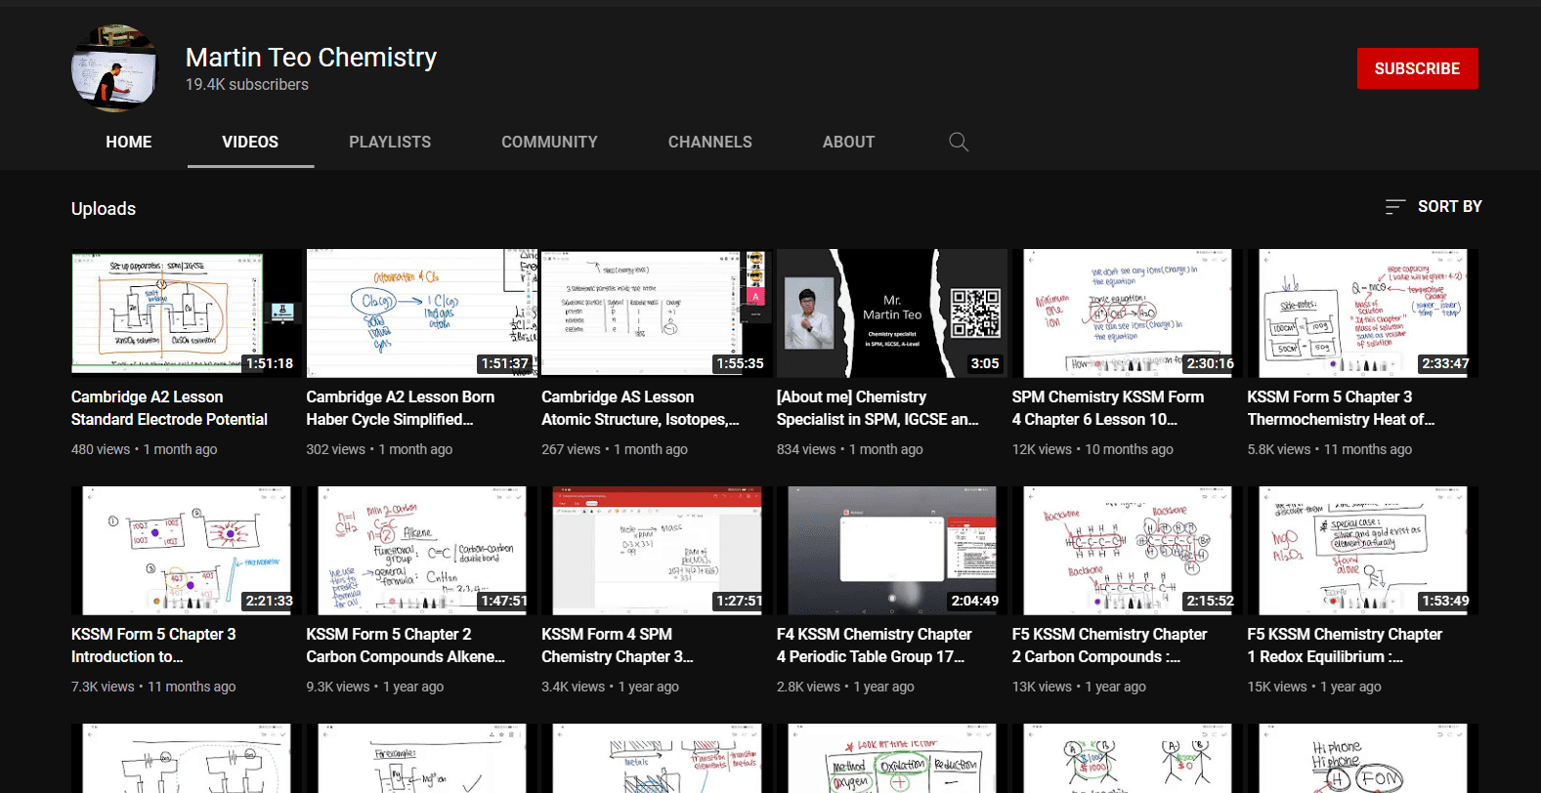The width and height of the screenshot is (1541, 793).
Task: Open the partially visible 'For example' thumbnail
Action: click(x=422, y=758)
